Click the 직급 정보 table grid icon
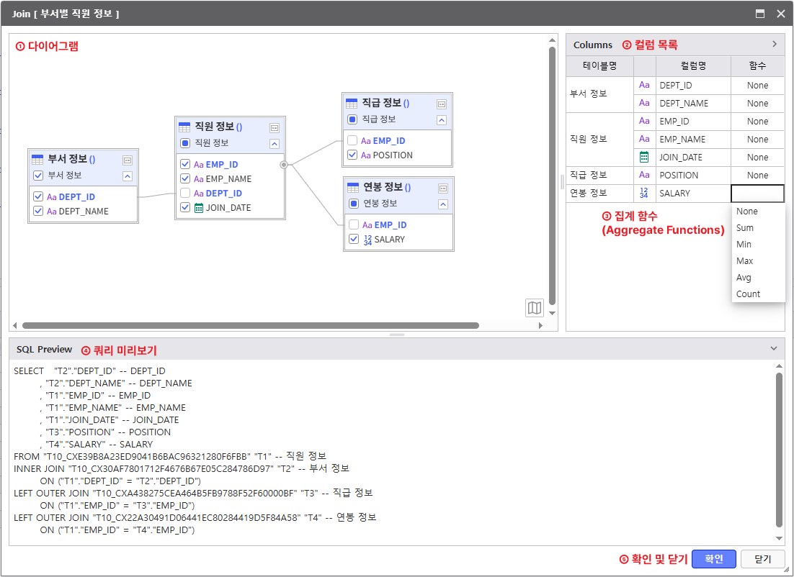The image size is (794, 577). 352,104
